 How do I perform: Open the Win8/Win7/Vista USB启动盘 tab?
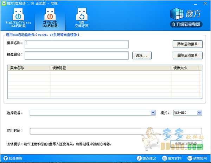(x=18, y=18)
